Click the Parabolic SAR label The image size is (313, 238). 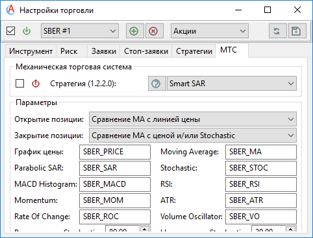[x=39, y=168]
